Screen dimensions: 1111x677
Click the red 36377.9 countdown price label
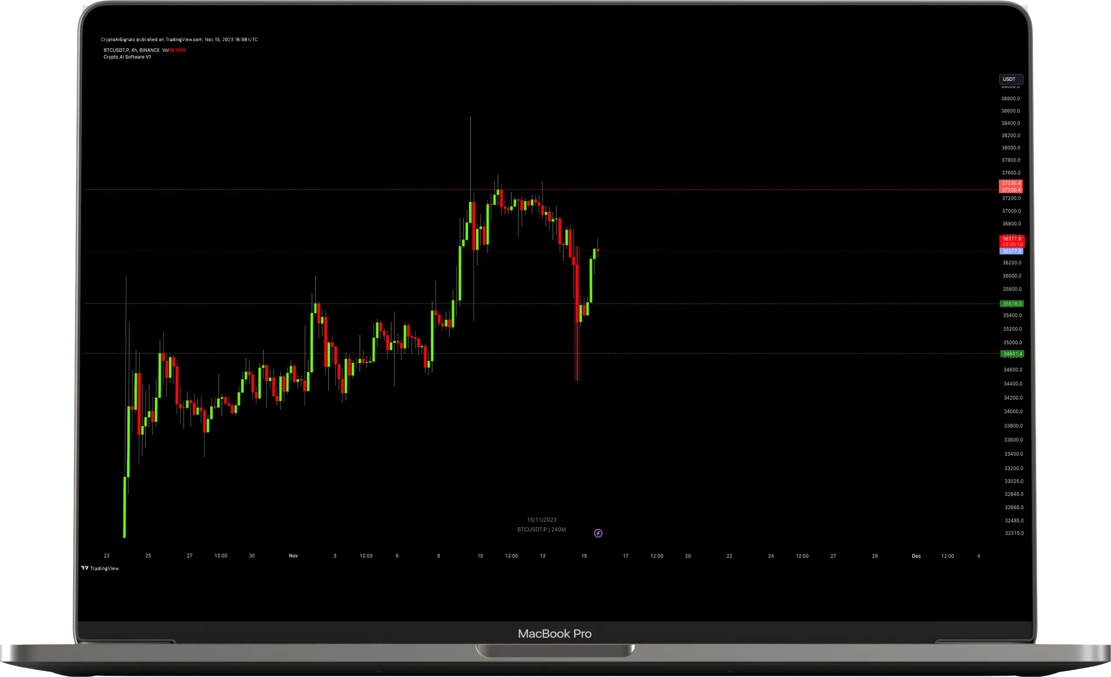(x=1012, y=241)
